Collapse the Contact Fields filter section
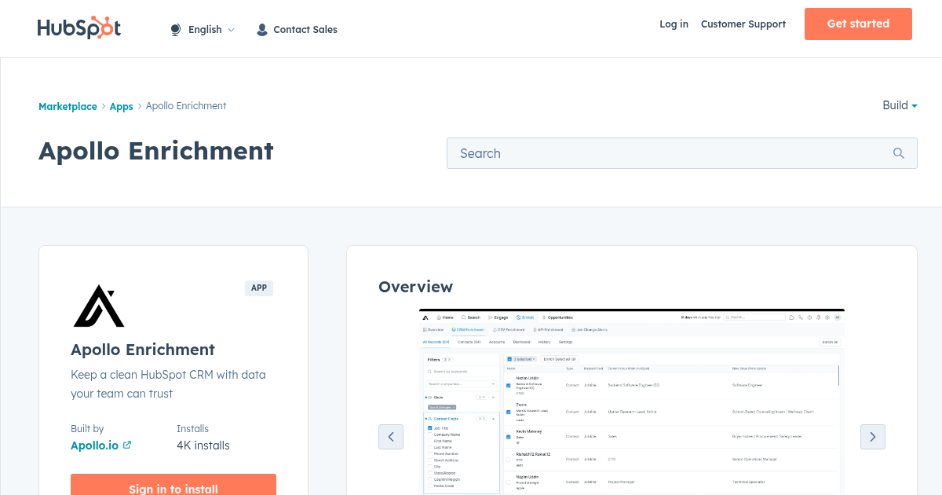The height and width of the screenshot is (495, 942). click(x=492, y=419)
